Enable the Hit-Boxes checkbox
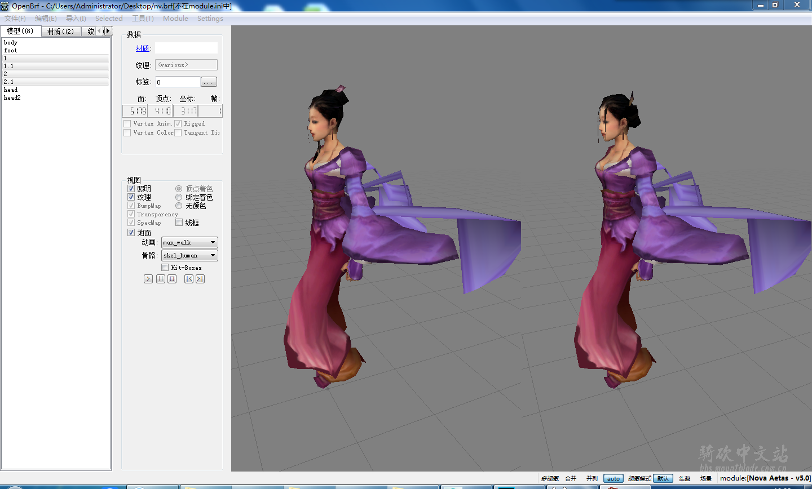Viewport: 812px width, 489px height. [165, 268]
